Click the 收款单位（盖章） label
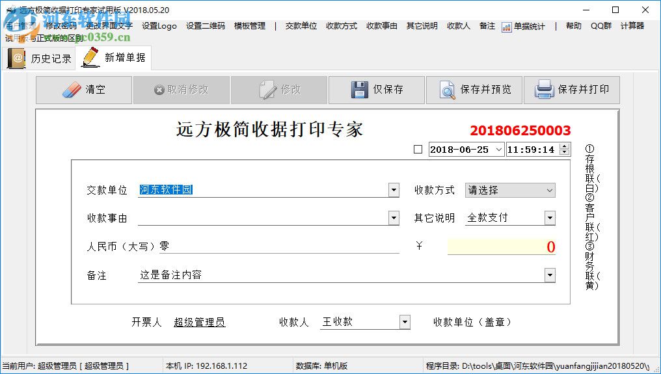 pos(472,323)
